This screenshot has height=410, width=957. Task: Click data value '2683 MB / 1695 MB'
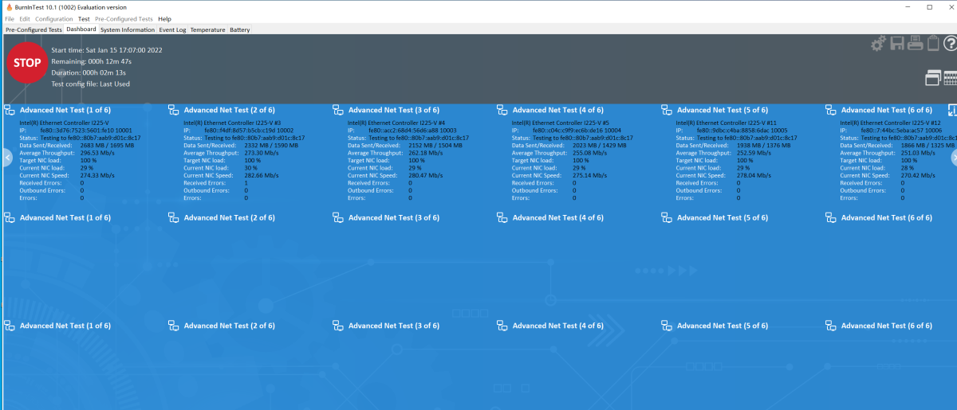(x=107, y=146)
